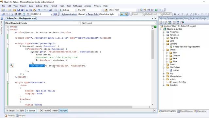The image size is (209, 118).
Task: Click the text alignment icon
Action: point(196,14)
